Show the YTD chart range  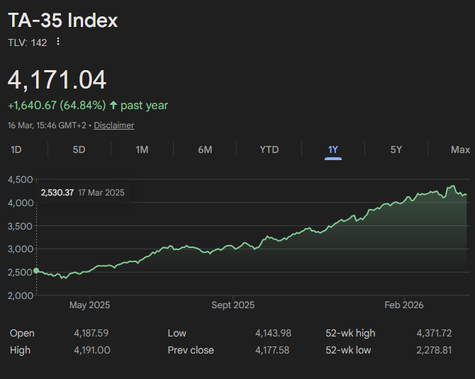(x=269, y=149)
